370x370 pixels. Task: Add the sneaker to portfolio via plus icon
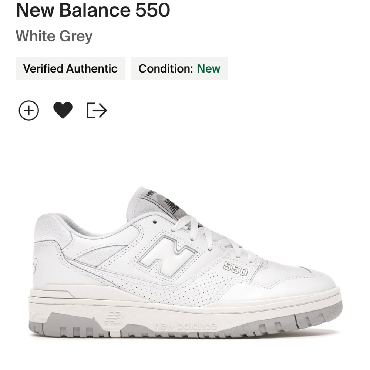30,110
